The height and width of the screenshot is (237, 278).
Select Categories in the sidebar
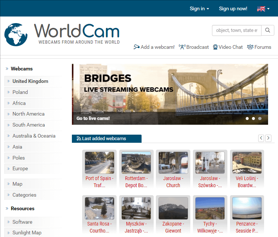coord(24,195)
